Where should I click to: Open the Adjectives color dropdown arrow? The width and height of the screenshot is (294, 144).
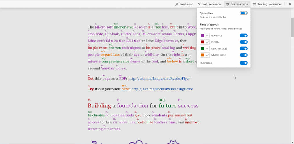[x=207, y=48]
